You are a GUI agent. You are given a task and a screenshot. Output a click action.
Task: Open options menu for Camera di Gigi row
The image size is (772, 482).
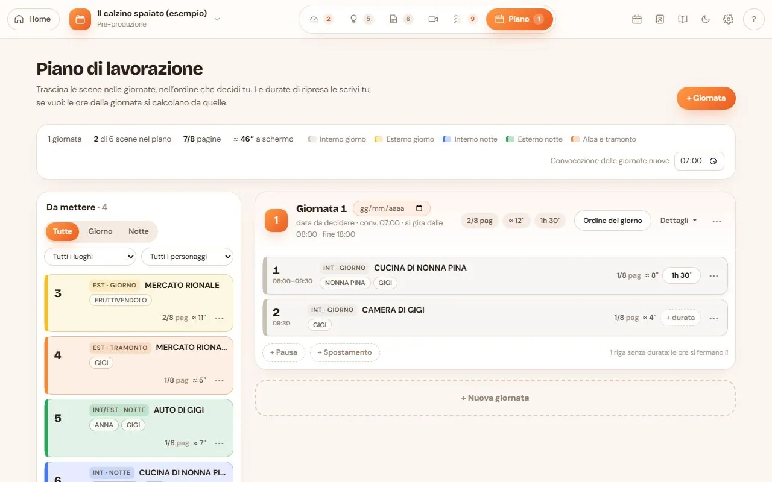(714, 318)
